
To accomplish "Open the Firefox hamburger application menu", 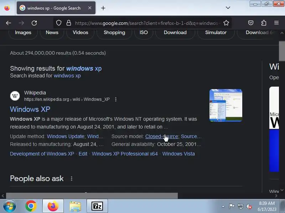I will (x=276, y=23).
